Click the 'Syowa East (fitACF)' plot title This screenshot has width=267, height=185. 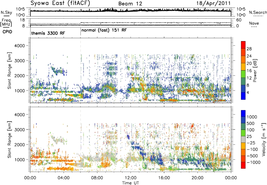[x=60, y=3]
